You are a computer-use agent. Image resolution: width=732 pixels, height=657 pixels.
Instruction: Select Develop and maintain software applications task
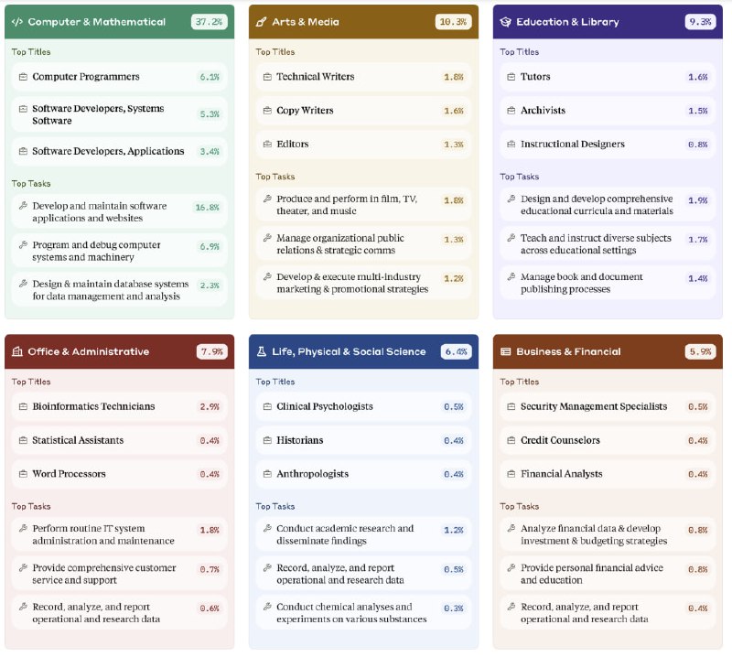click(120, 211)
